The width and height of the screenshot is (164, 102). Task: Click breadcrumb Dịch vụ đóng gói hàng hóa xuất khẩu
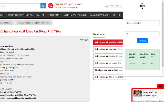(34, 23)
